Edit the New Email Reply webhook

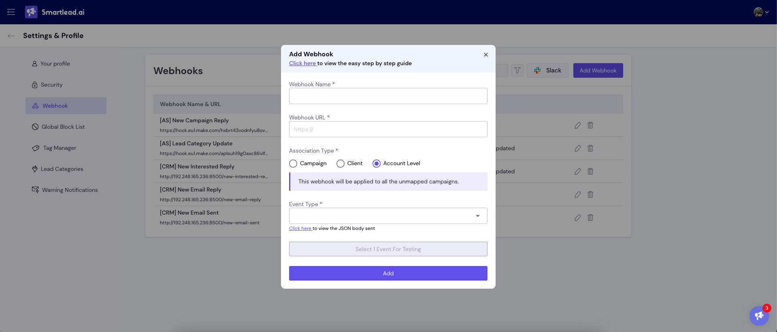coord(577,195)
